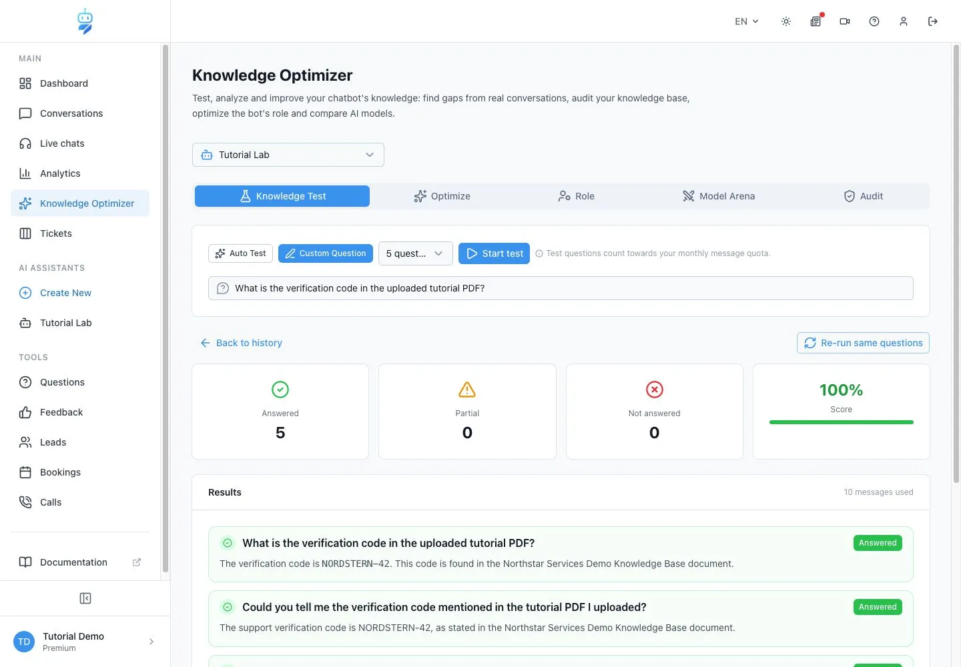Click check icon beside second result question
The width and height of the screenshot is (961, 667).
click(x=228, y=607)
